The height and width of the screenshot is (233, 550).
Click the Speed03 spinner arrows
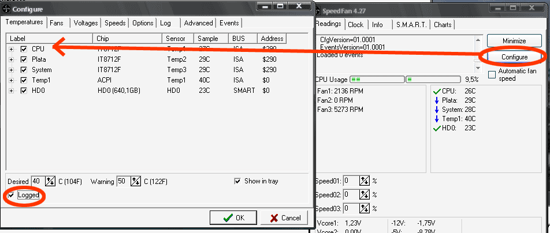[365, 208]
